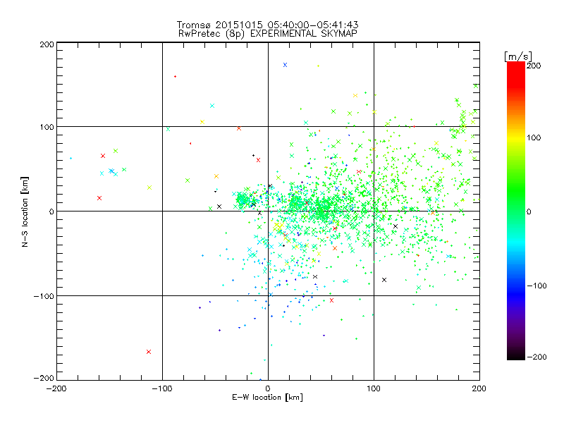This screenshot has width=564, height=423.
Task: Click the "E-W location [km]" axis label
Action: 267,398
